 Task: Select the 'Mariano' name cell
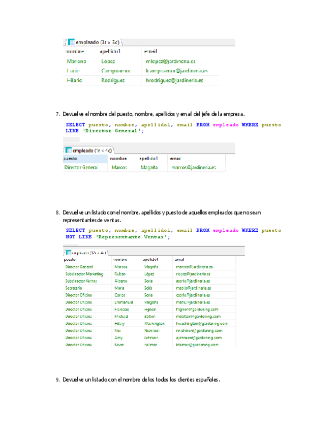(76, 61)
